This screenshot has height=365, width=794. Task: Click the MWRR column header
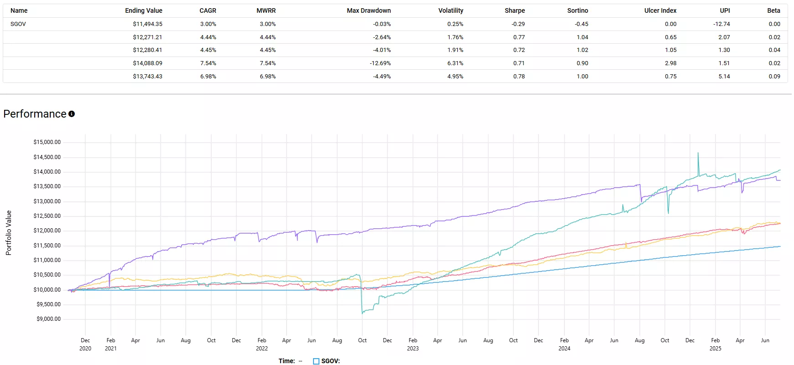266,10
